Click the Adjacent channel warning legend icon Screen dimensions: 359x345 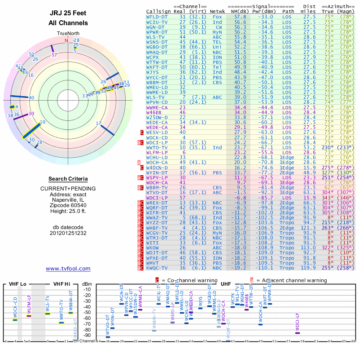click(252, 280)
